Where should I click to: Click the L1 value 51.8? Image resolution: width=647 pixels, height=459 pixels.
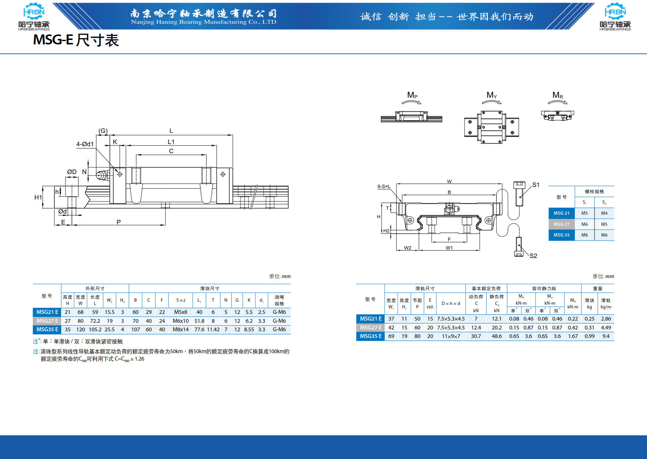199,321
